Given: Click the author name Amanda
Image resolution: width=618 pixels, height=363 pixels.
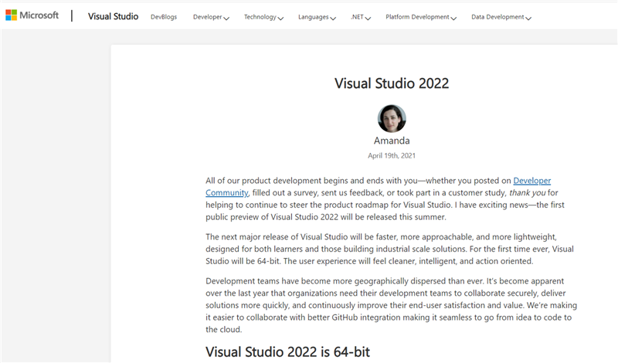Looking at the screenshot, I should pyautogui.click(x=392, y=141).
